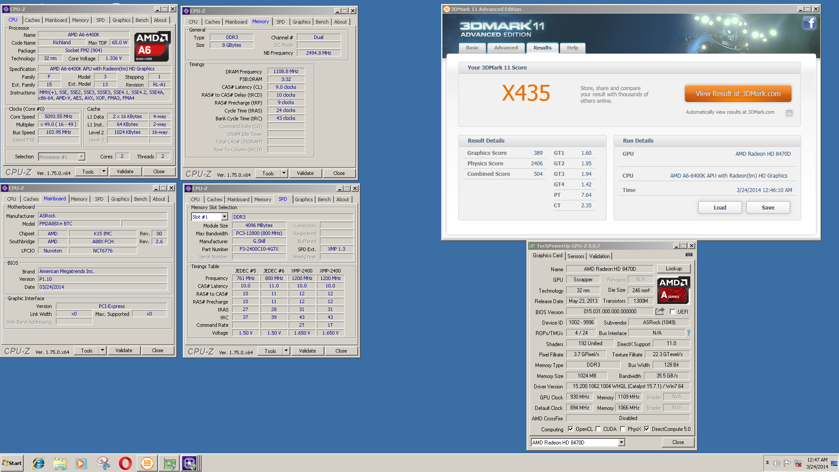Select Bench tab in CPU-Z Memory window
Screen dimensions: 839x472
[x=322, y=22]
